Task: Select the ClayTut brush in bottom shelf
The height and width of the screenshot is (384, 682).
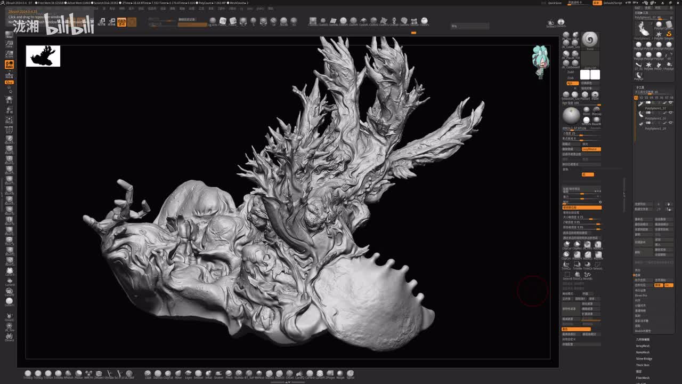Action: [x=168, y=374]
